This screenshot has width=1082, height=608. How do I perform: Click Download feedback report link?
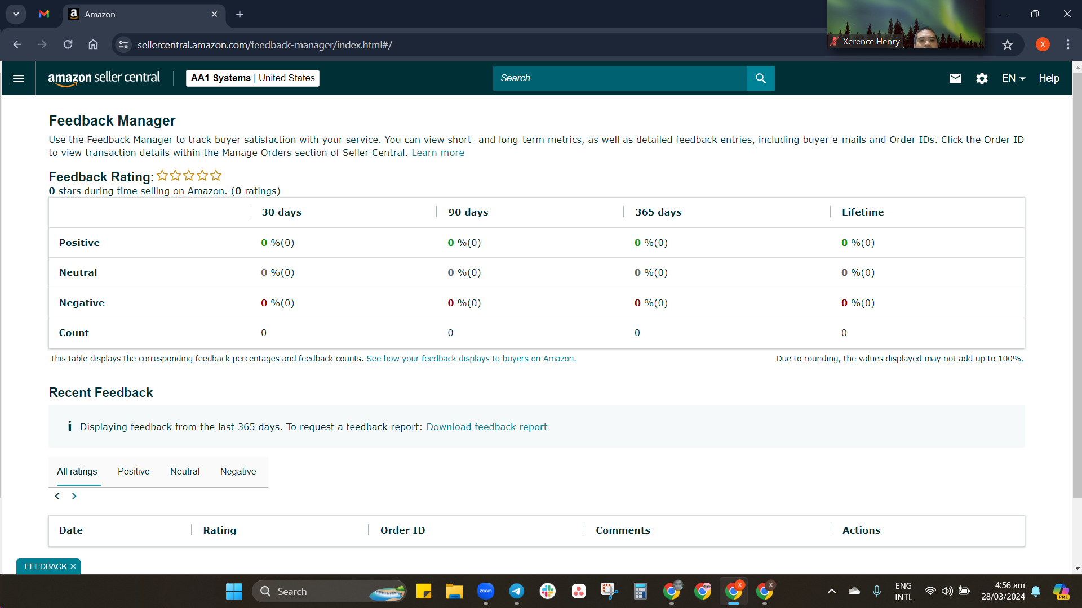486,427
